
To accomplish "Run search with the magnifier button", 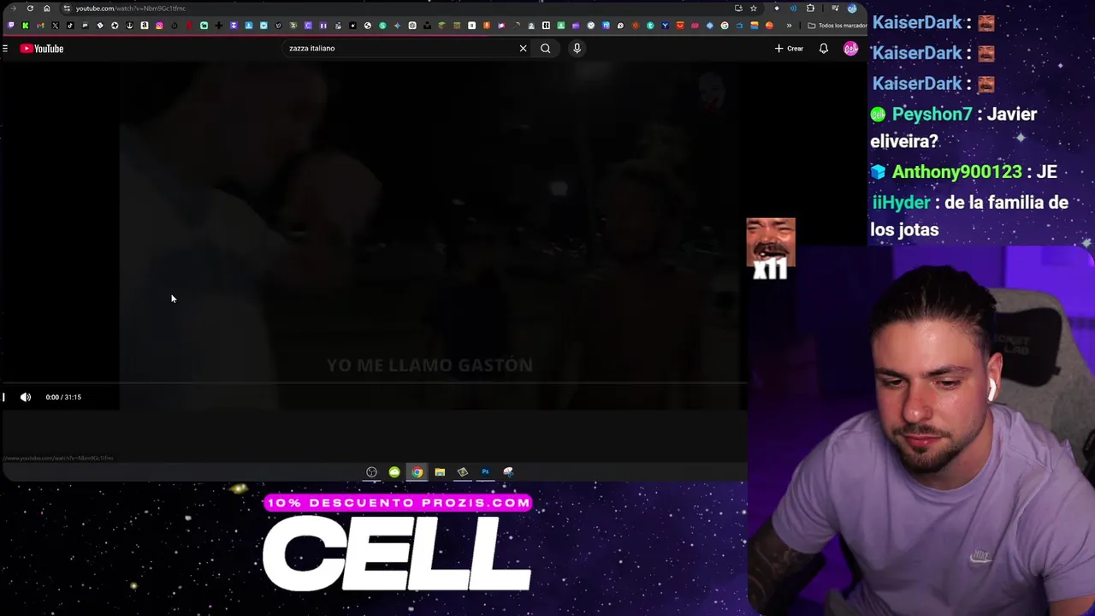I will pos(545,49).
